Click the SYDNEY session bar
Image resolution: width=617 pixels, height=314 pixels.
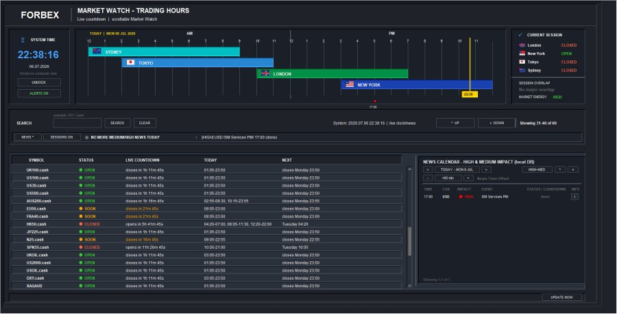164,51
